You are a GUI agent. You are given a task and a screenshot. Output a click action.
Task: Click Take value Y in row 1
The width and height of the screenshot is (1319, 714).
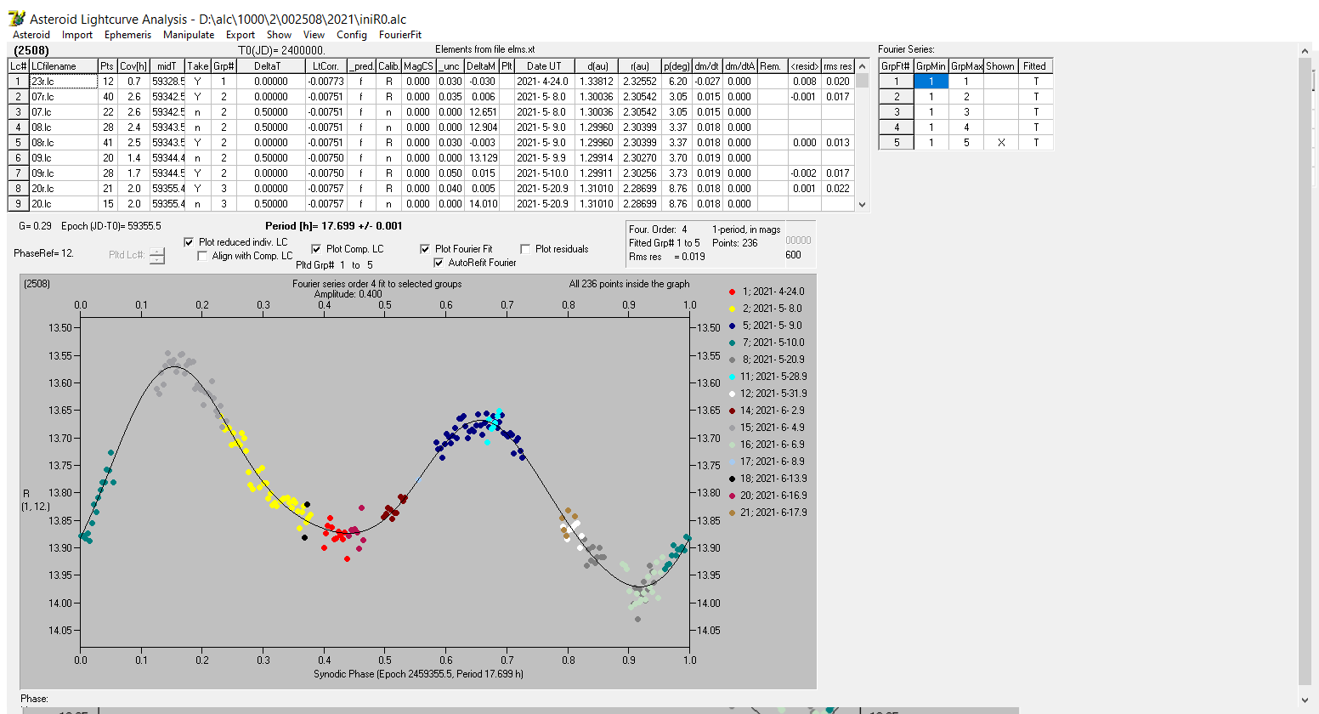pyautogui.click(x=198, y=82)
